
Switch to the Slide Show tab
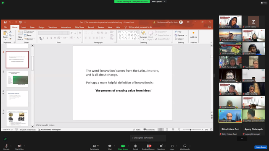point(79,27)
